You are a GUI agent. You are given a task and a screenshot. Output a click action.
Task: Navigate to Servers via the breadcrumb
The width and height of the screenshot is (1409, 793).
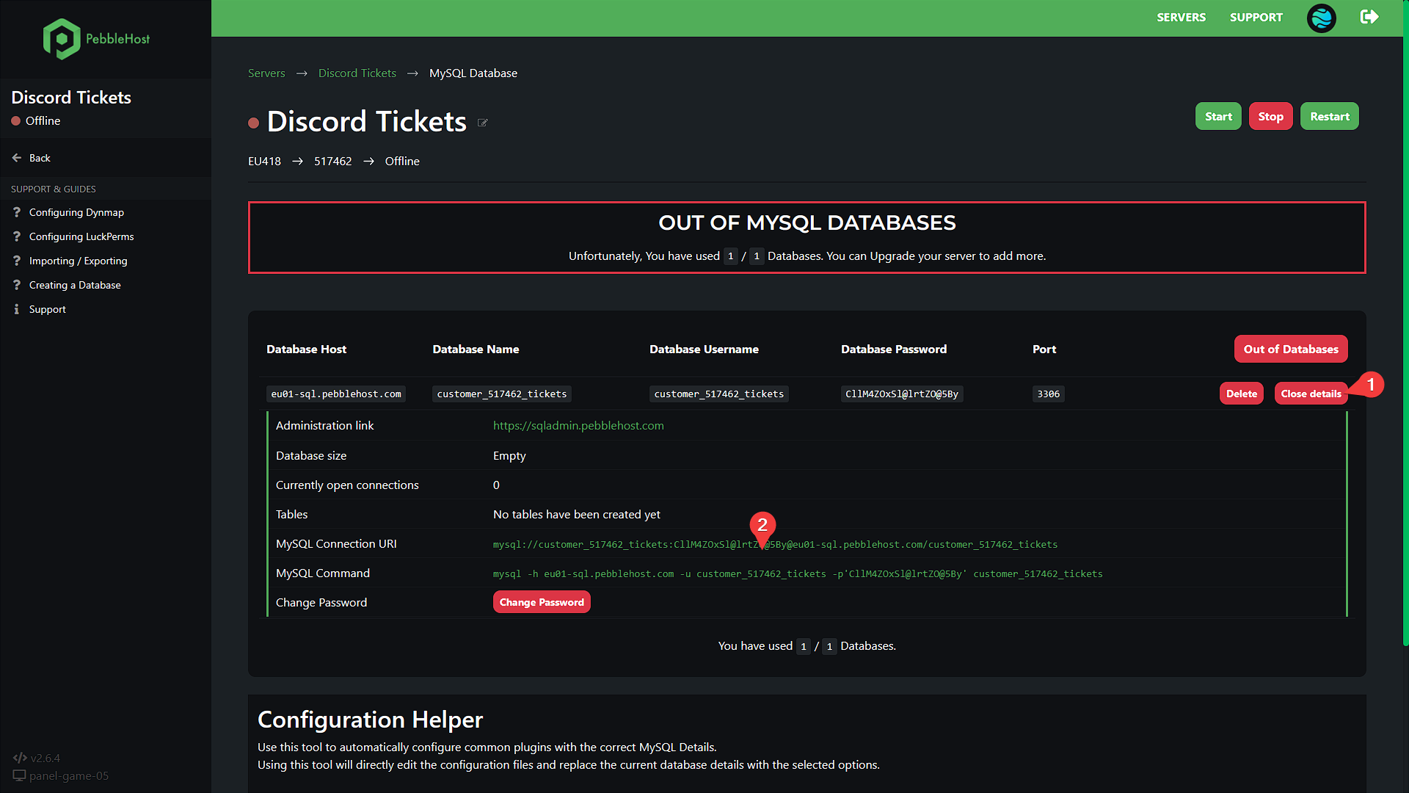pyautogui.click(x=266, y=73)
